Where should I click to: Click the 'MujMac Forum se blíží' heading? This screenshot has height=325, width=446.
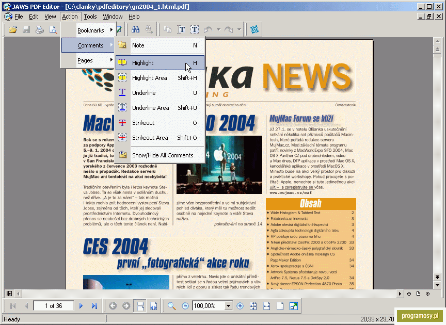[x=301, y=119]
